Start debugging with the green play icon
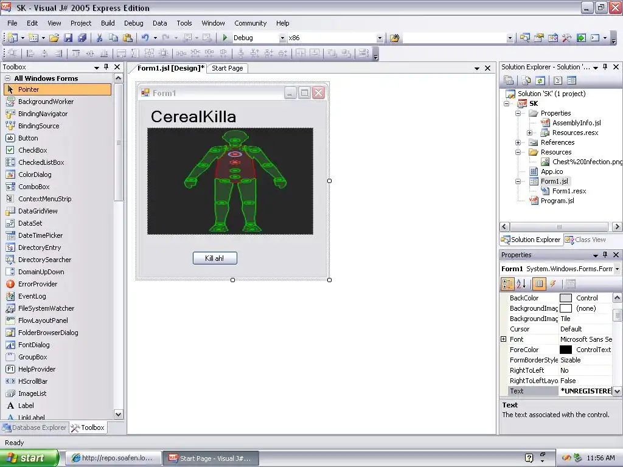 click(225, 38)
